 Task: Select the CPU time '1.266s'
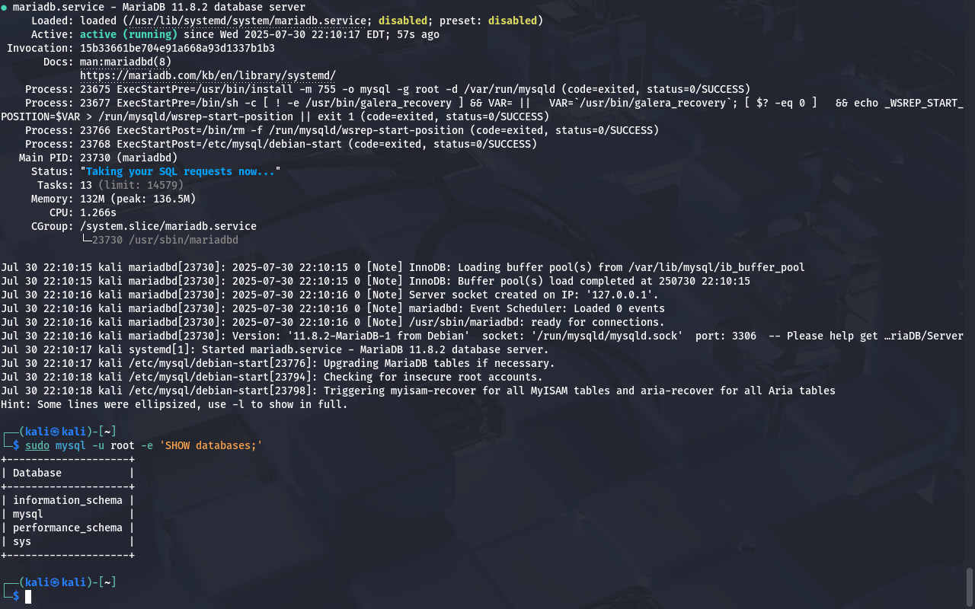coord(98,212)
